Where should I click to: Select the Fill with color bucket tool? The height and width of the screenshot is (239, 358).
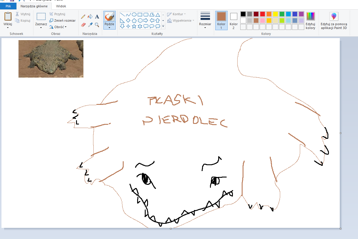click(90, 17)
